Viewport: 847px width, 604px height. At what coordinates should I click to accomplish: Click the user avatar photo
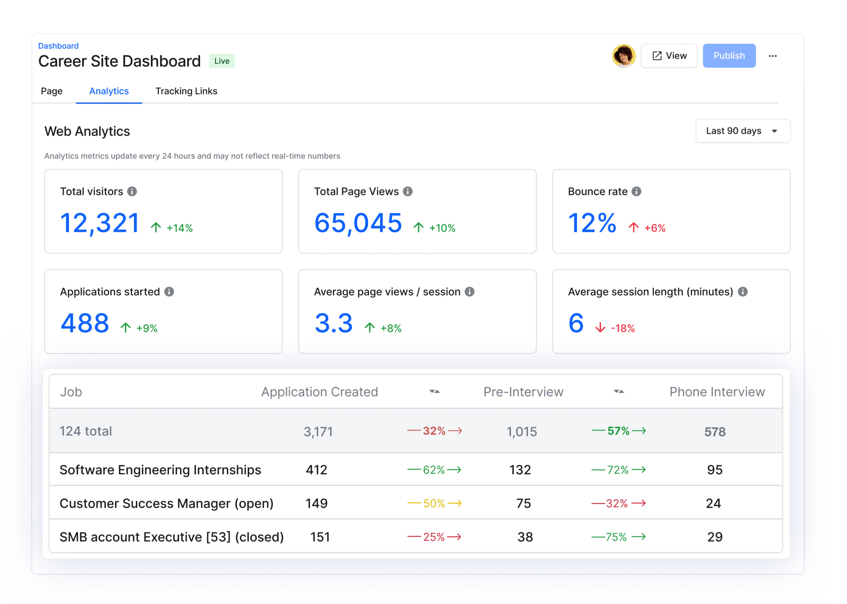coord(624,56)
